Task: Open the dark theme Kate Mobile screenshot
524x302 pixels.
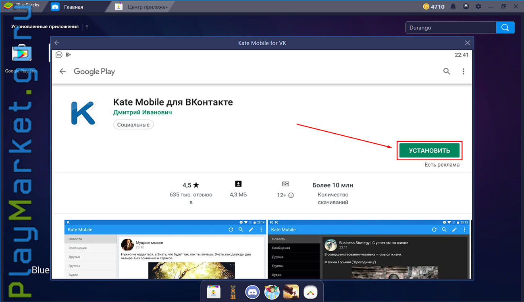Action: (369, 249)
